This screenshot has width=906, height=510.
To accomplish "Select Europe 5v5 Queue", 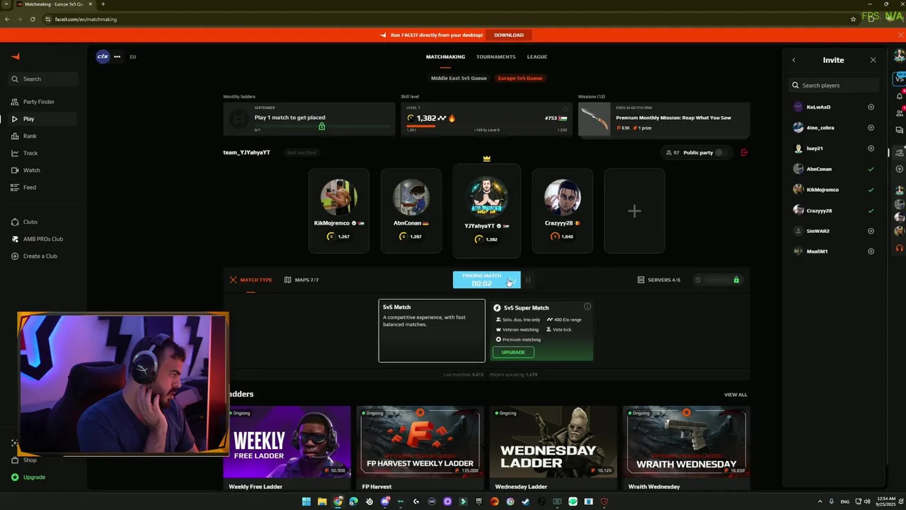I will point(520,78).
